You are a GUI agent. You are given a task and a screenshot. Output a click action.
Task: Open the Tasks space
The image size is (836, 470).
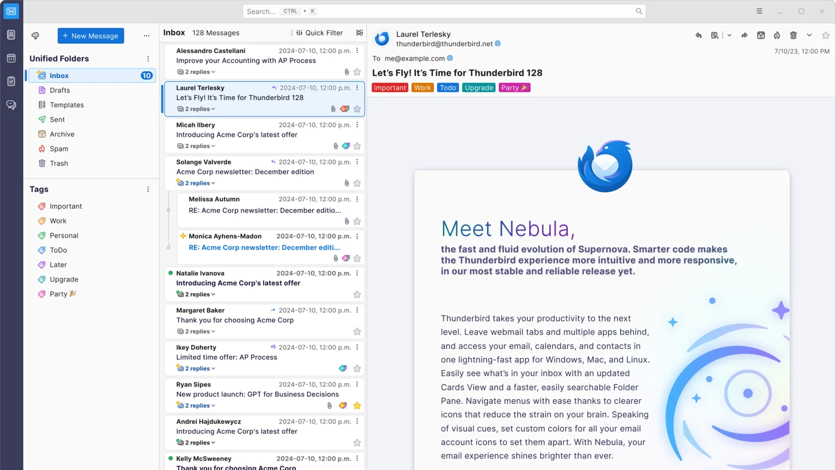pyautogui.click(x=11, y=81)
